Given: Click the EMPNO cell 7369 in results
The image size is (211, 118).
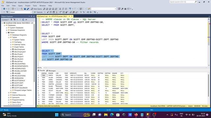Looking at the screenshot, I should (44, 75).
